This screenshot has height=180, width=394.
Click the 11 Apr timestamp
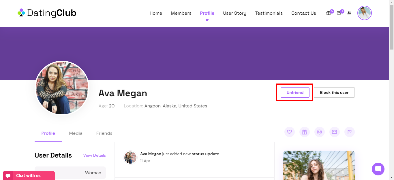pyautogui.click(x=145, y=161)
